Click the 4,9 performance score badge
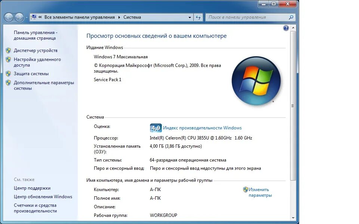The height and width of the screenshot is (224, 359). (156, 128)
